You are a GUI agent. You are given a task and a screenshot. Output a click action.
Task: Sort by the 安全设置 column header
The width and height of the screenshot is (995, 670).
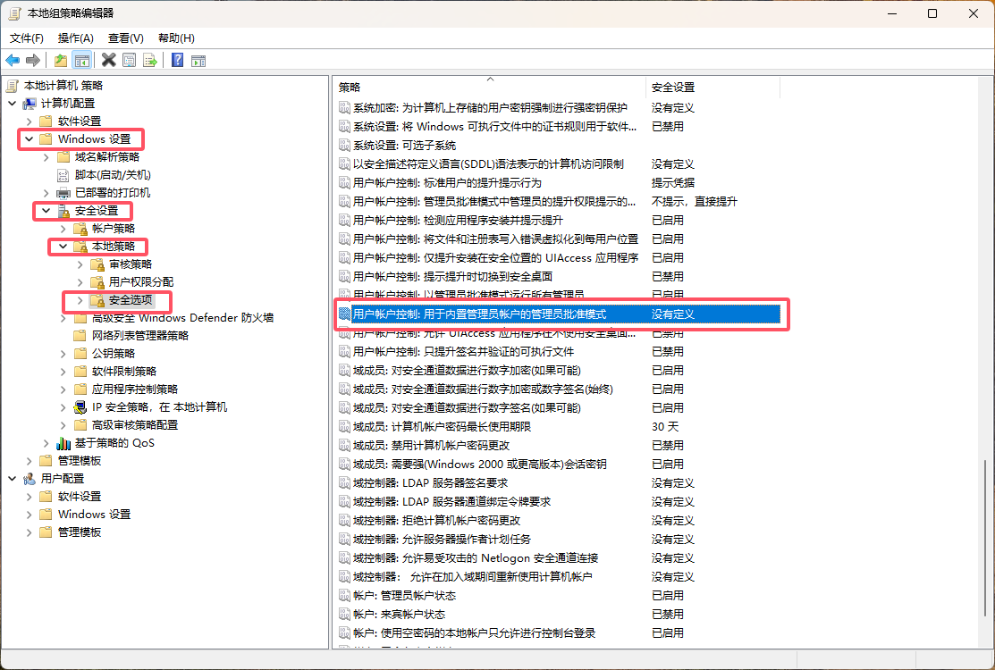(713, 88)
